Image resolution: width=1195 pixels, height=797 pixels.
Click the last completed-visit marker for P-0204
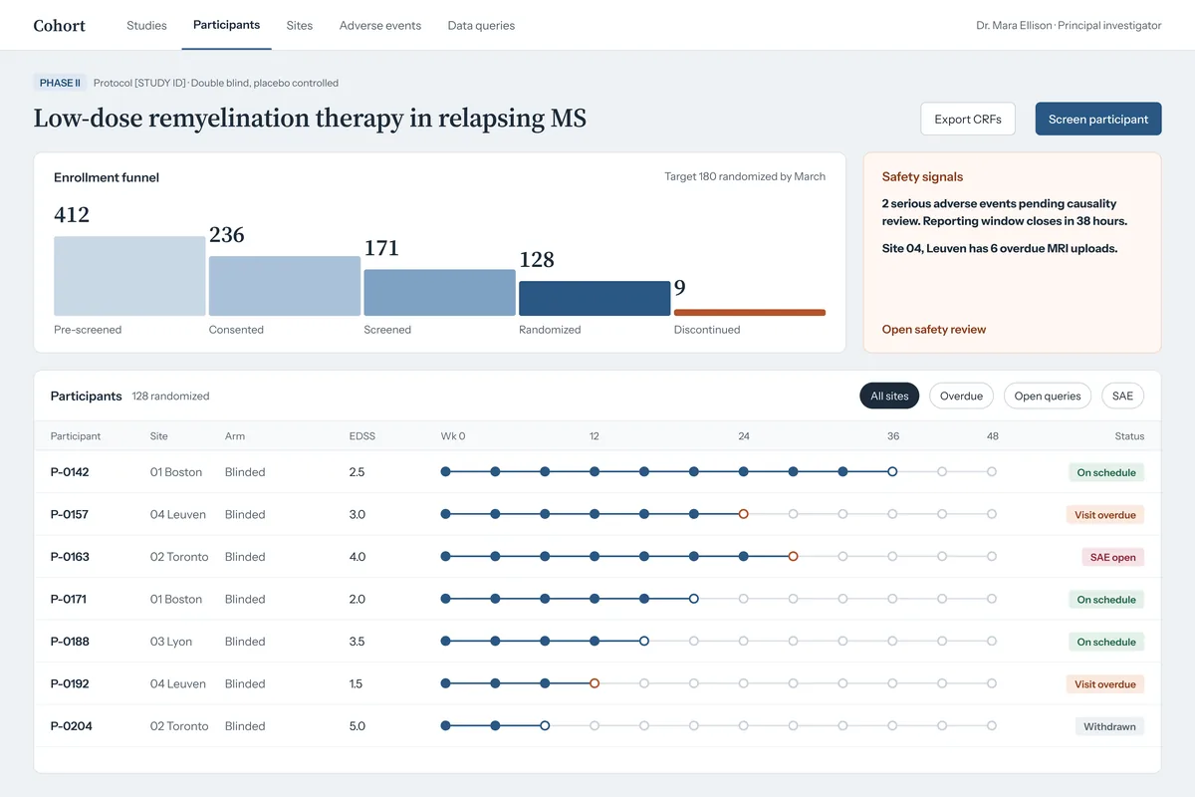[x=495, y=725]
